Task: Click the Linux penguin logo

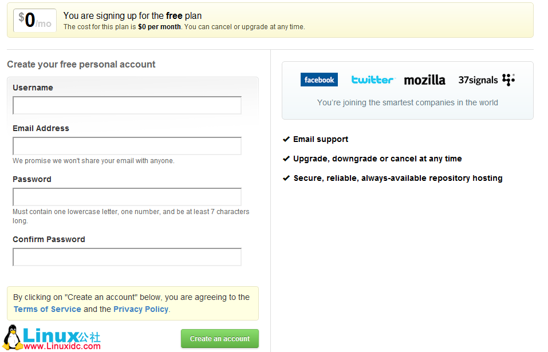Action: (x=12, y=337)
